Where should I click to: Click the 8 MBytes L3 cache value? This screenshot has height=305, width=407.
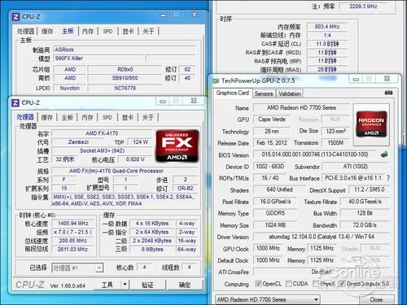152,249
